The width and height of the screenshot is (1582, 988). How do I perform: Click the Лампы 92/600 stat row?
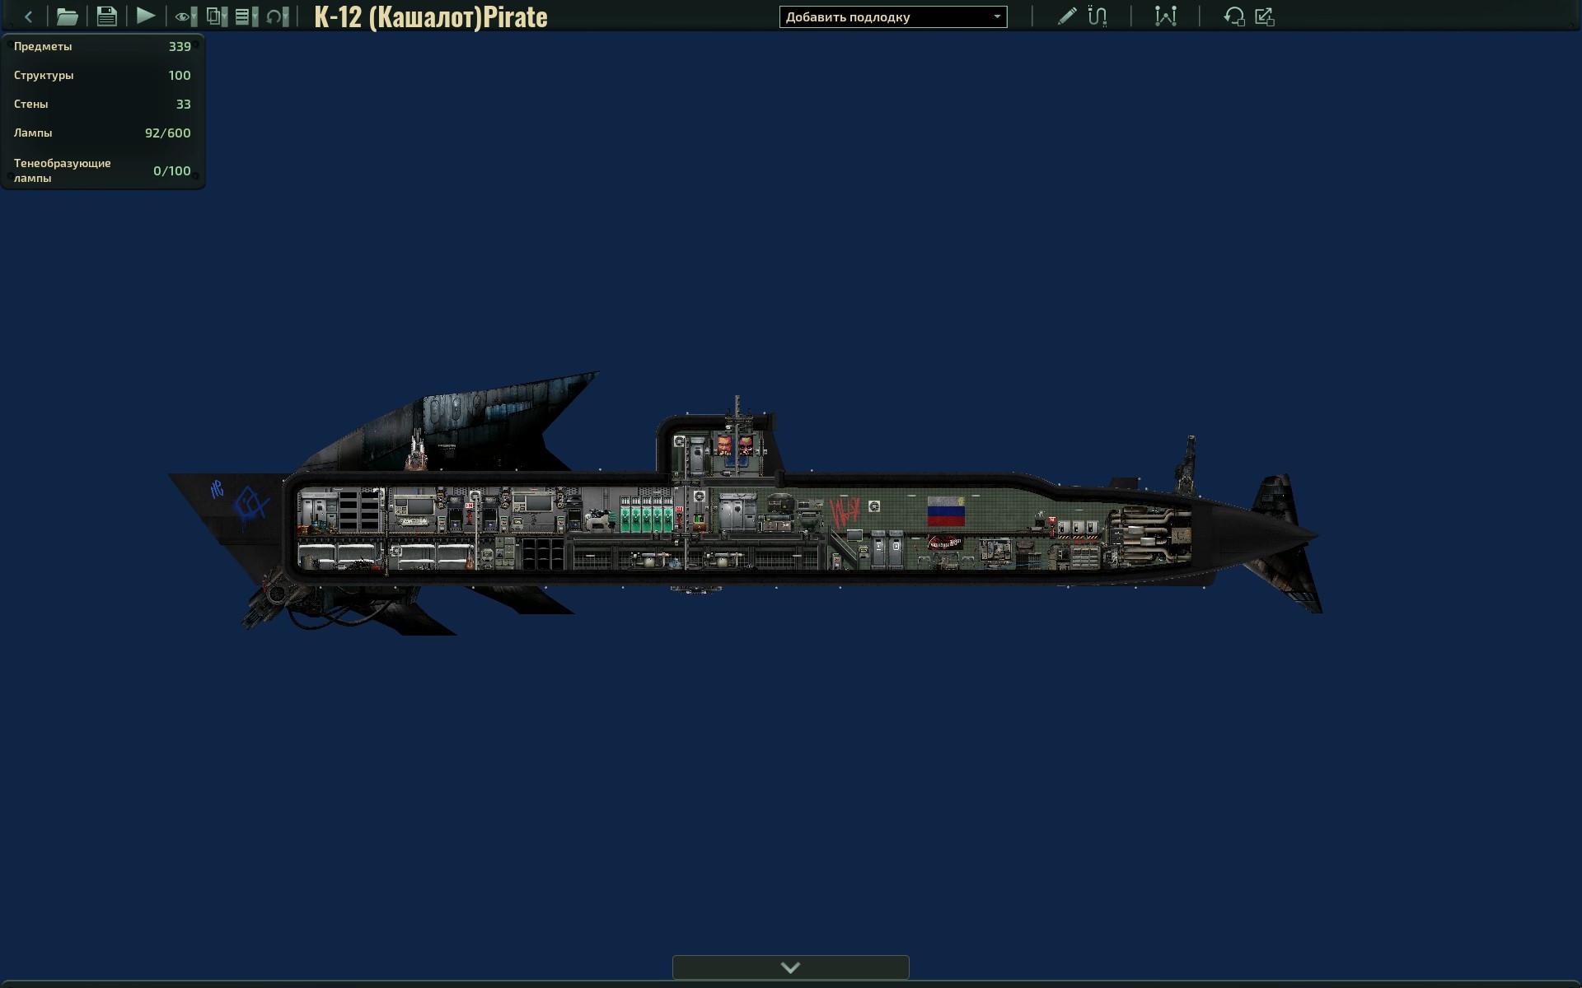pyautogui.click(x=102, y=133)
